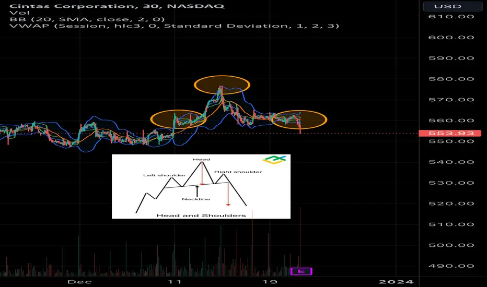Click the 600.00 price axis label

pos(451,37)
